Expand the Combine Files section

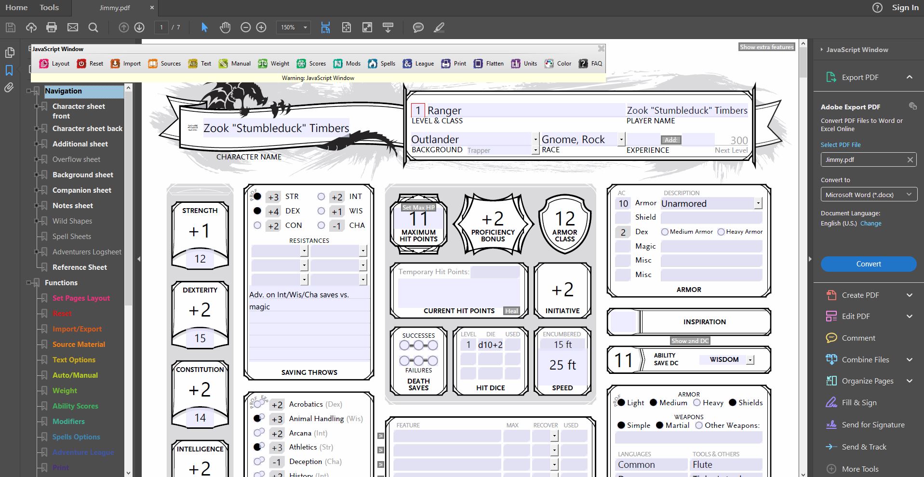click(x=910, y=360)
